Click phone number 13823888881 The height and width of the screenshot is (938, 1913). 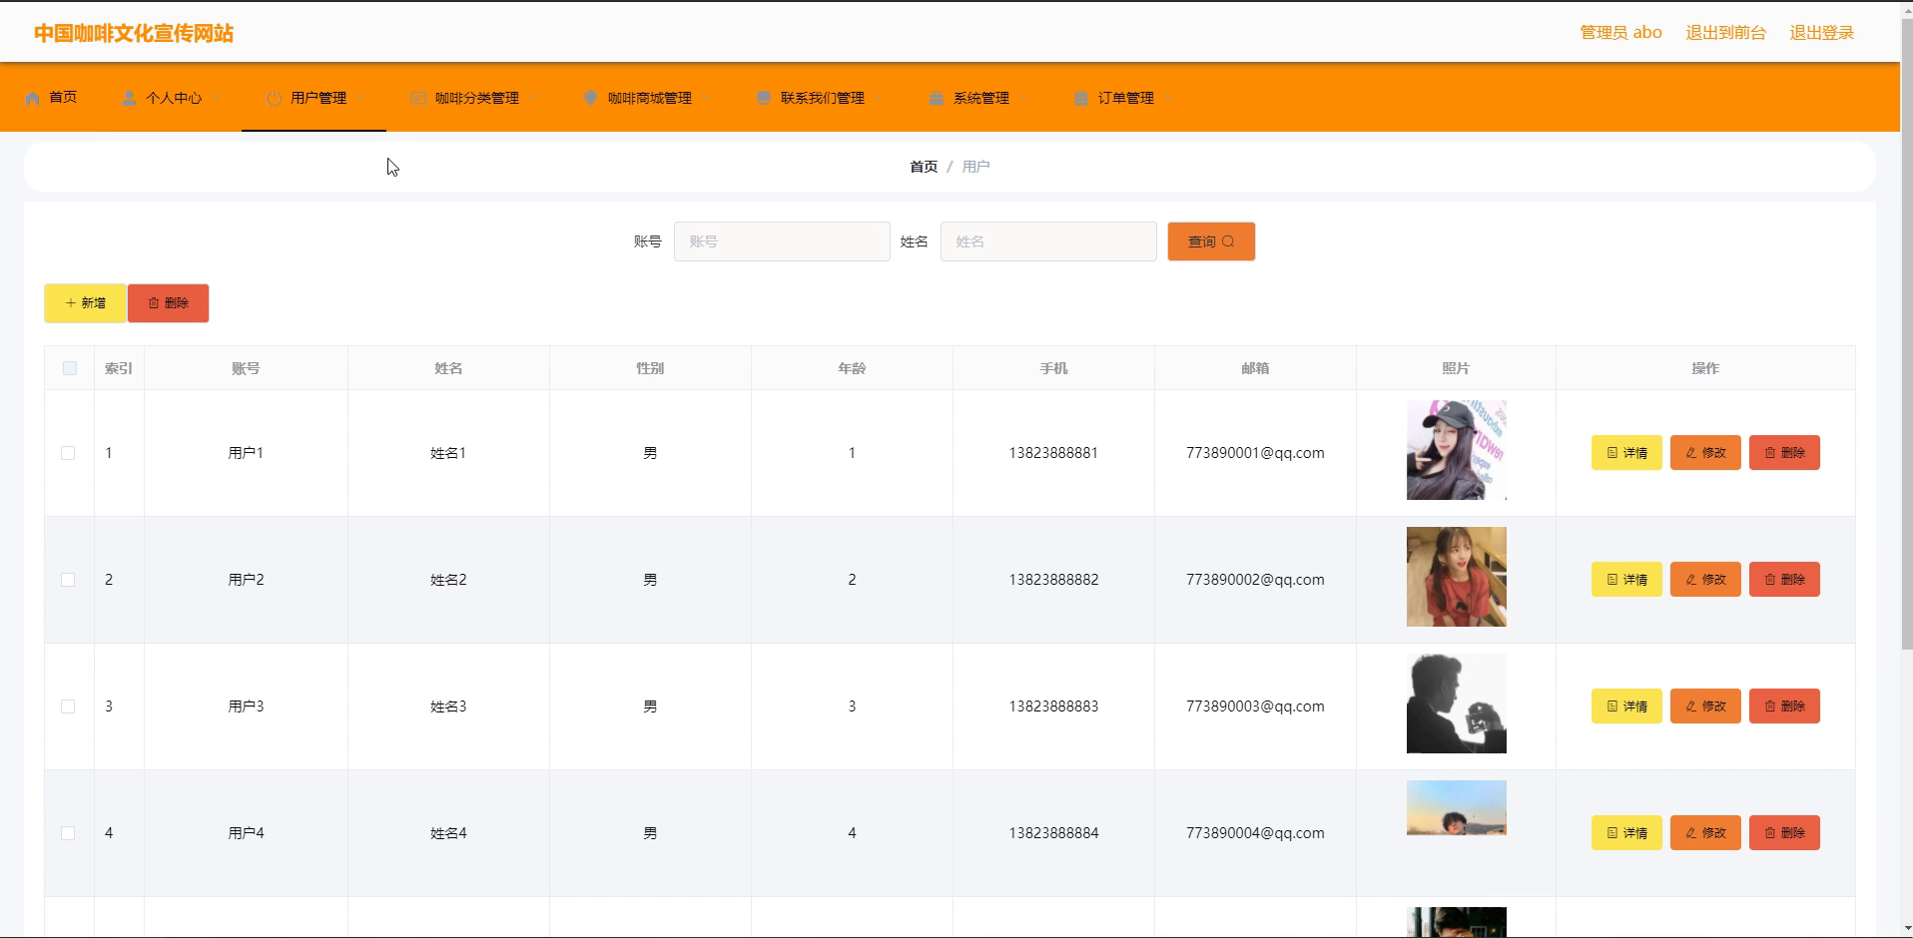[x=1053, y=453]
